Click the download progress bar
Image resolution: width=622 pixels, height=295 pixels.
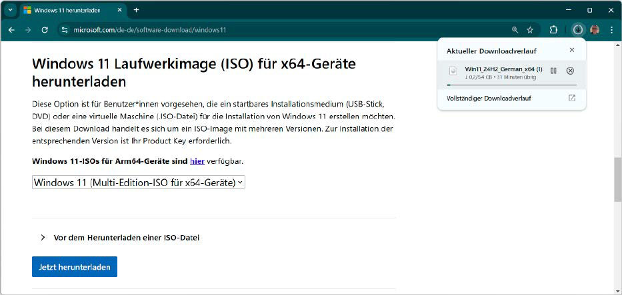512,85
